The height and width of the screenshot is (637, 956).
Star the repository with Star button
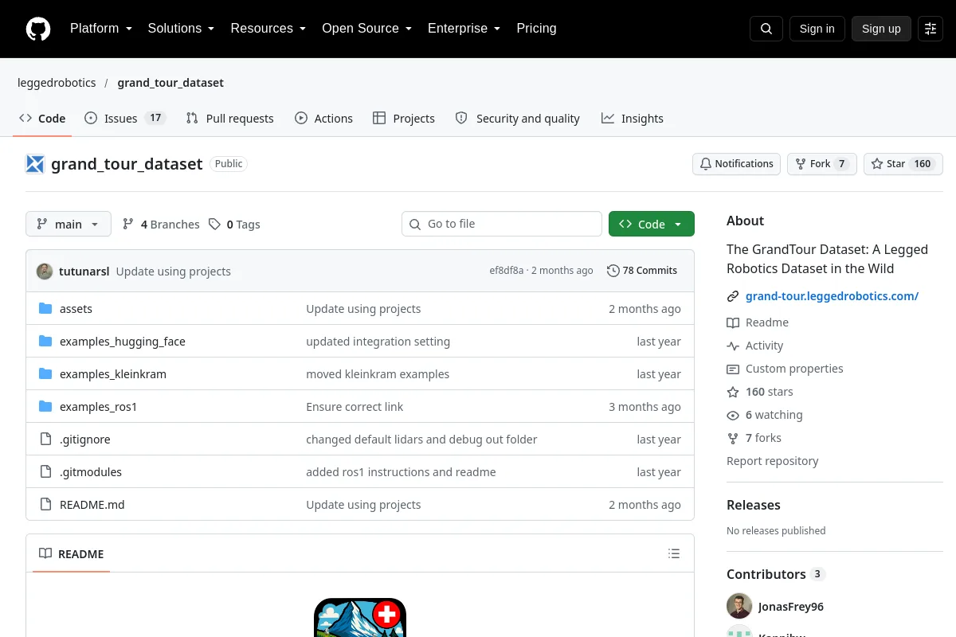click(903, 164)
